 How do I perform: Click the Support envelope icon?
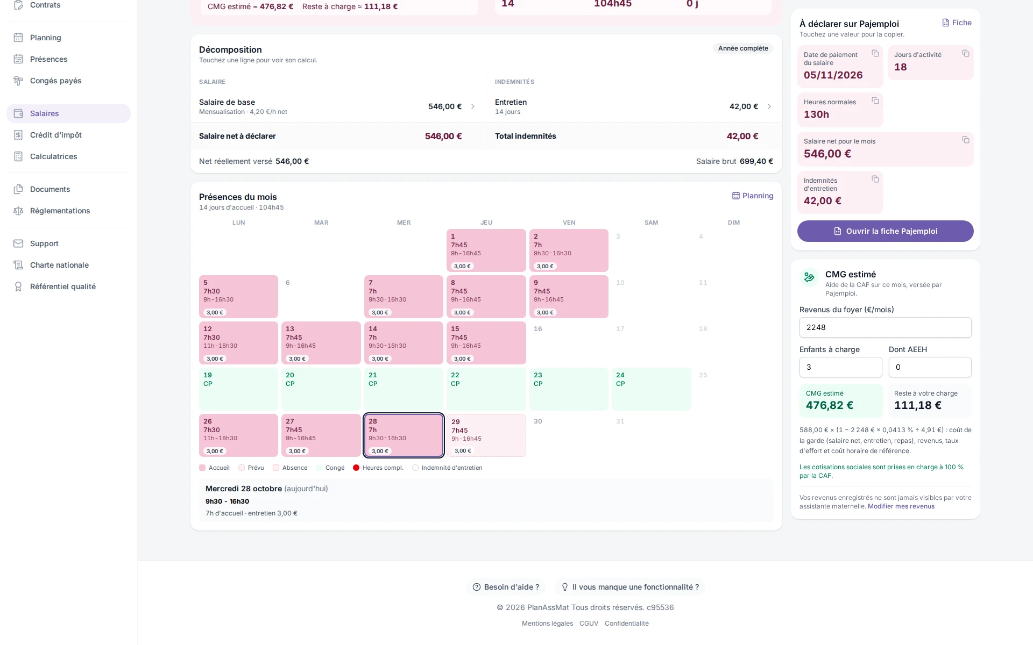(18, 243)
